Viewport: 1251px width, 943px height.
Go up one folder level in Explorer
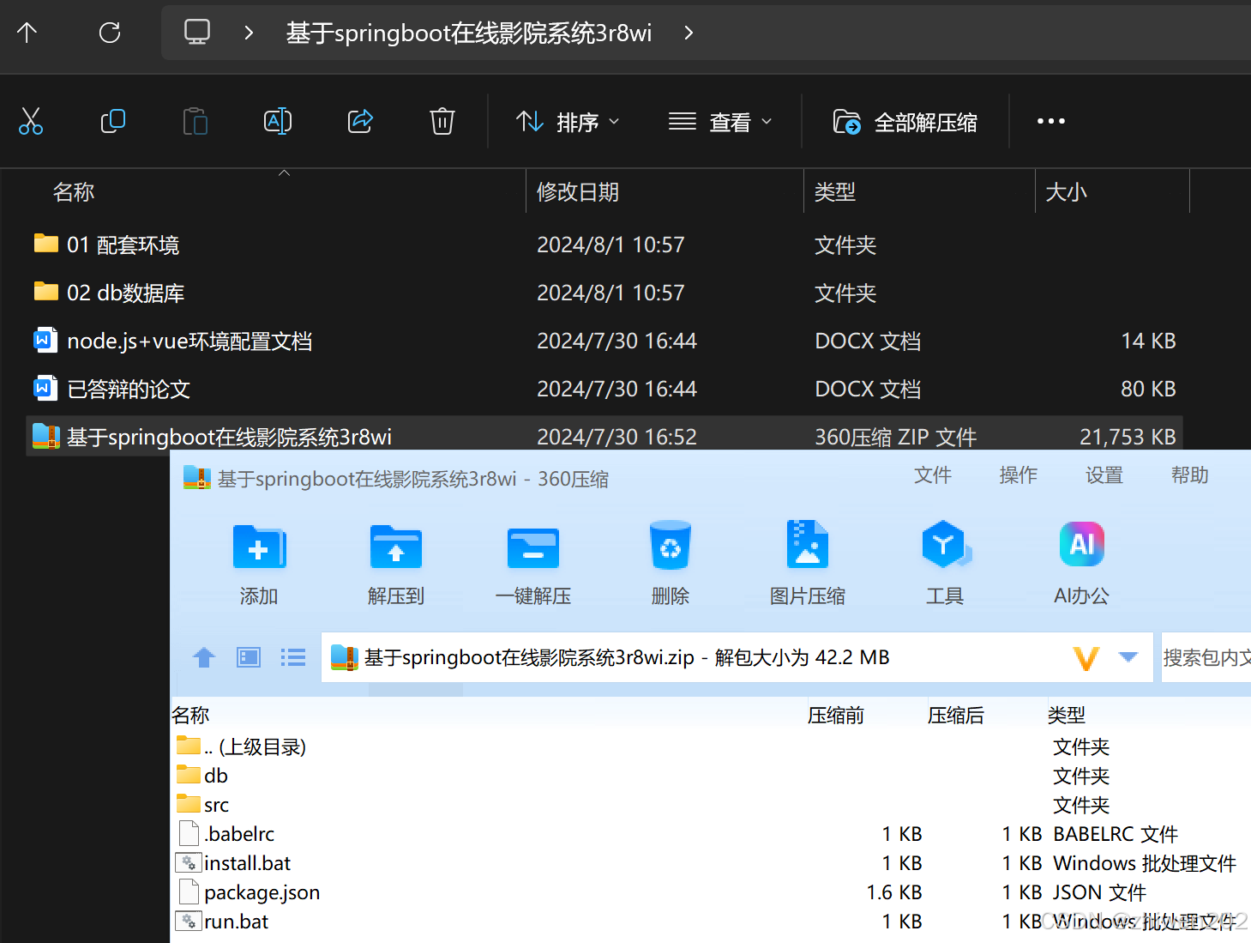(27, 33)
